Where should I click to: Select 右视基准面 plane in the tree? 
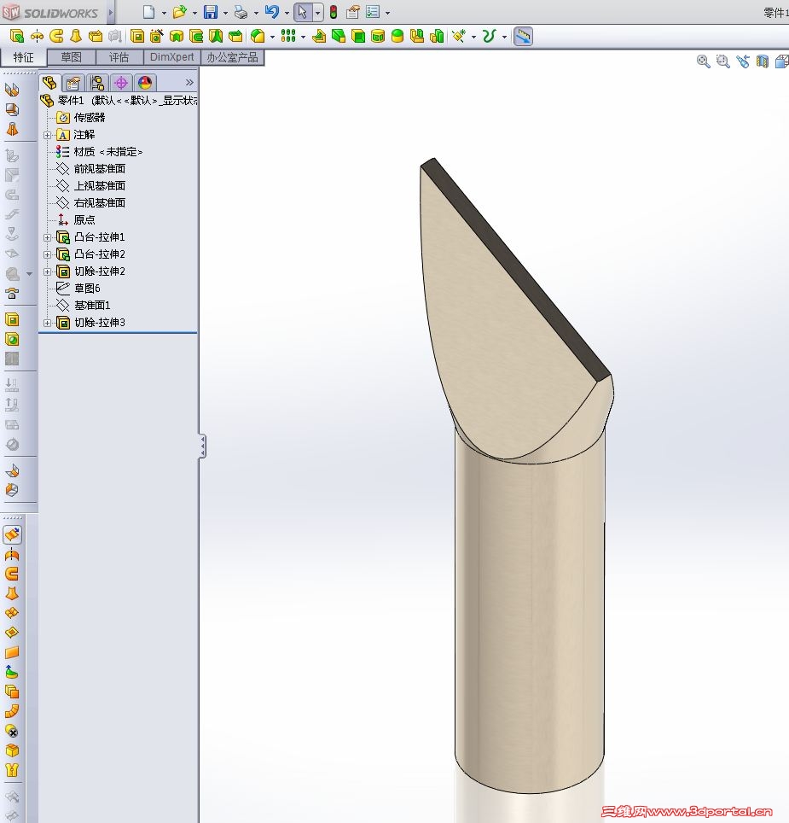(x=100, y=202)
